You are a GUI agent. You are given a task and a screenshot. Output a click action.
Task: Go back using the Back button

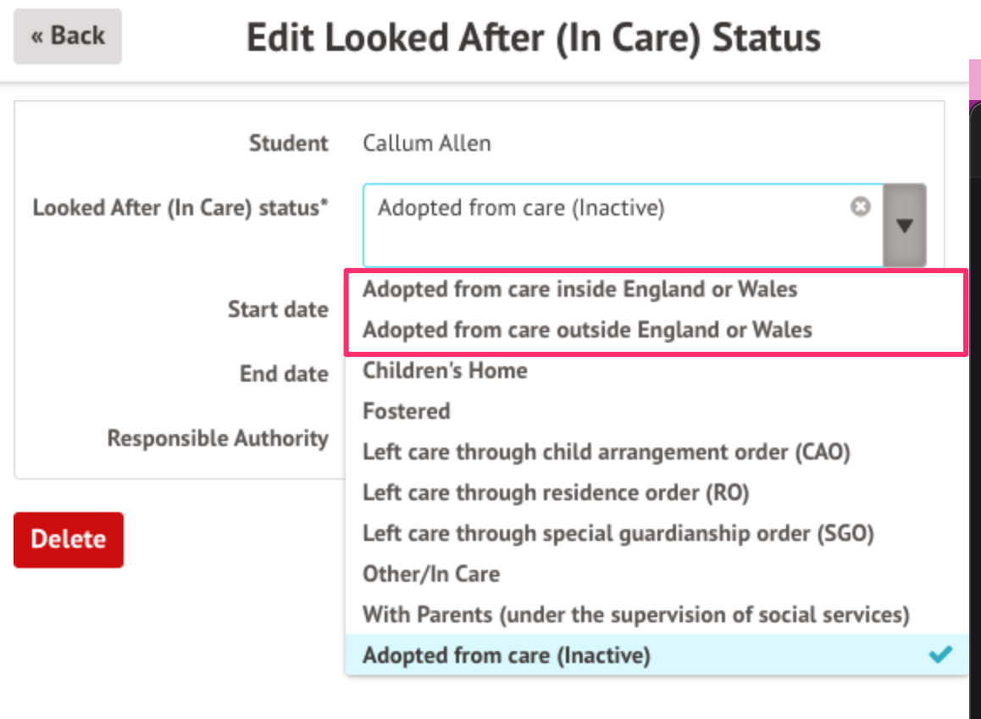pos(68,36)
